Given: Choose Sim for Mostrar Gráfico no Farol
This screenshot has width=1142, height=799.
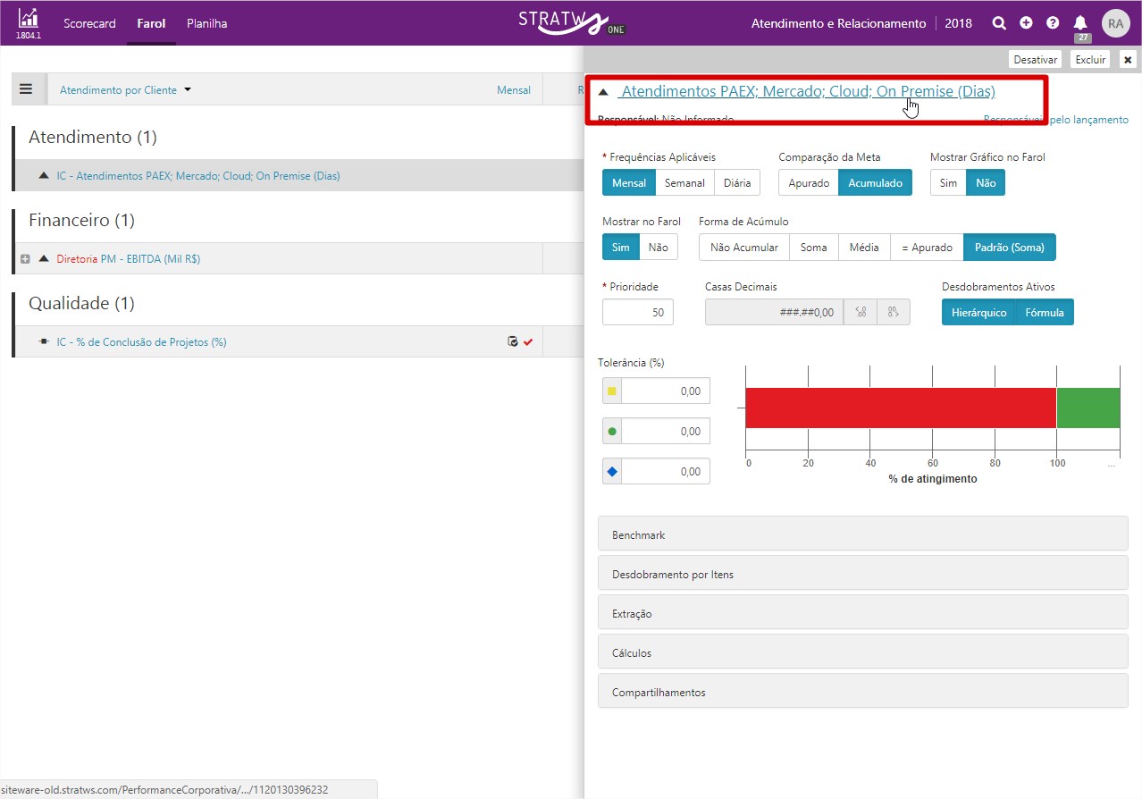Looking at the screenshot, I should click(948, 183).
